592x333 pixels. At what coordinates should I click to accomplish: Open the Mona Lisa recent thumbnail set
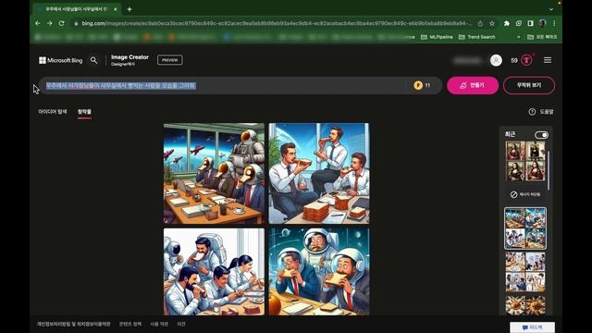pos(525,161)
